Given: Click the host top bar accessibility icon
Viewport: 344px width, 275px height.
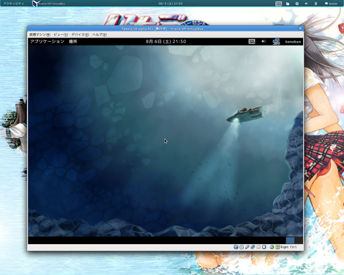Looking at the screenshot, I should coord(297,3).
